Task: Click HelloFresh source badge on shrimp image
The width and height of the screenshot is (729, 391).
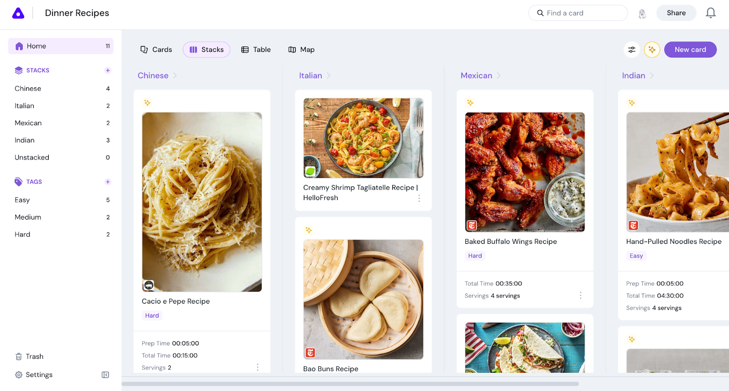Action: coord(310,171)
